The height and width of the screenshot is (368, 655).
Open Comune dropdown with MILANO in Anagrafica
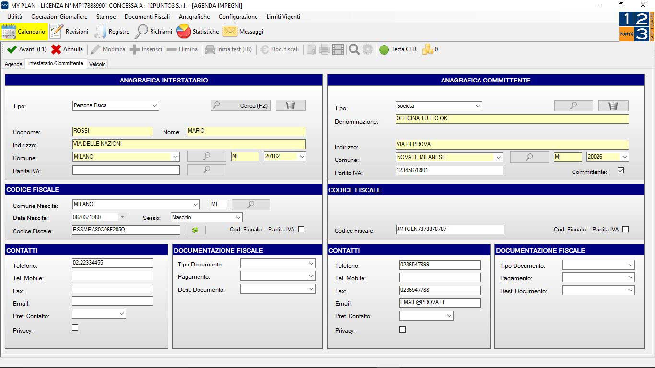[x=175, y=157]
